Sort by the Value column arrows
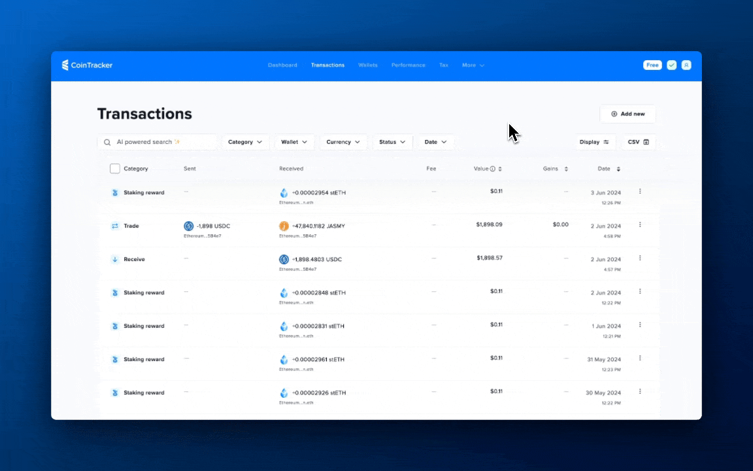The image size is (753, 471). click(x=500, y=169)
